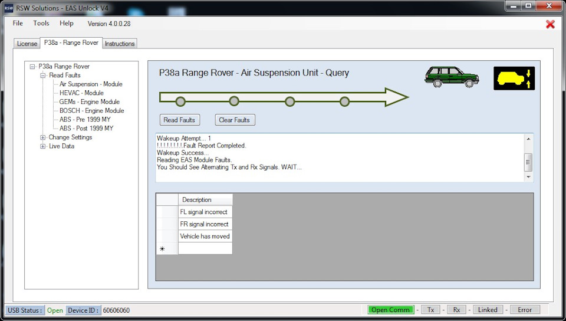Click the Rx indicator button
The height and width of the screenshot is (321, 566).
tap(456, 310)
